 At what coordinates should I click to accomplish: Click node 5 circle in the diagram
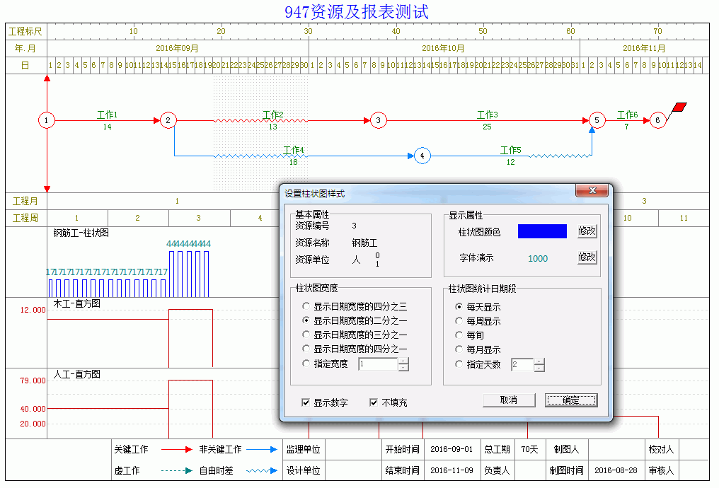597,121
